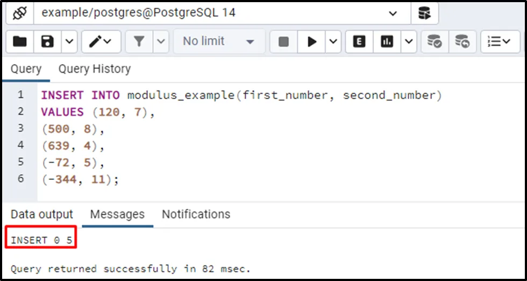Open the execute options dropdown arrow

click(x=333, y=41)
